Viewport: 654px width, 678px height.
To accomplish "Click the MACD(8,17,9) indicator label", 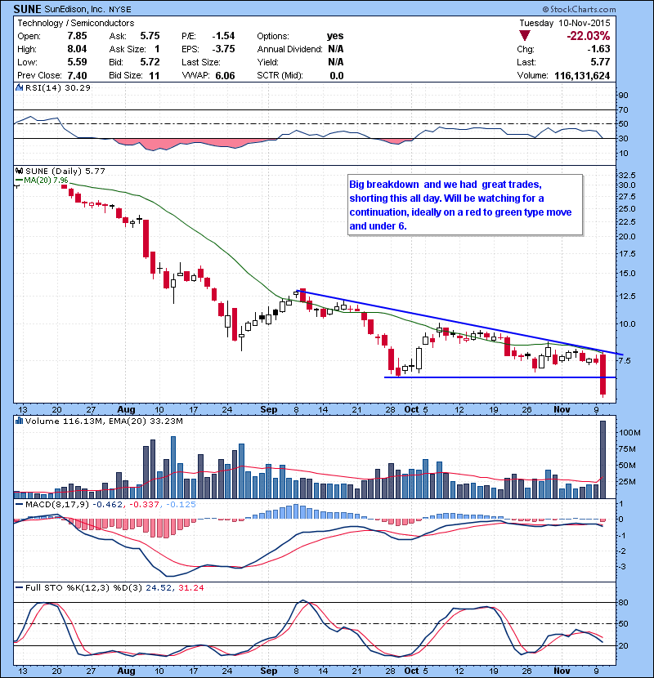I will (x=57, y=504).
